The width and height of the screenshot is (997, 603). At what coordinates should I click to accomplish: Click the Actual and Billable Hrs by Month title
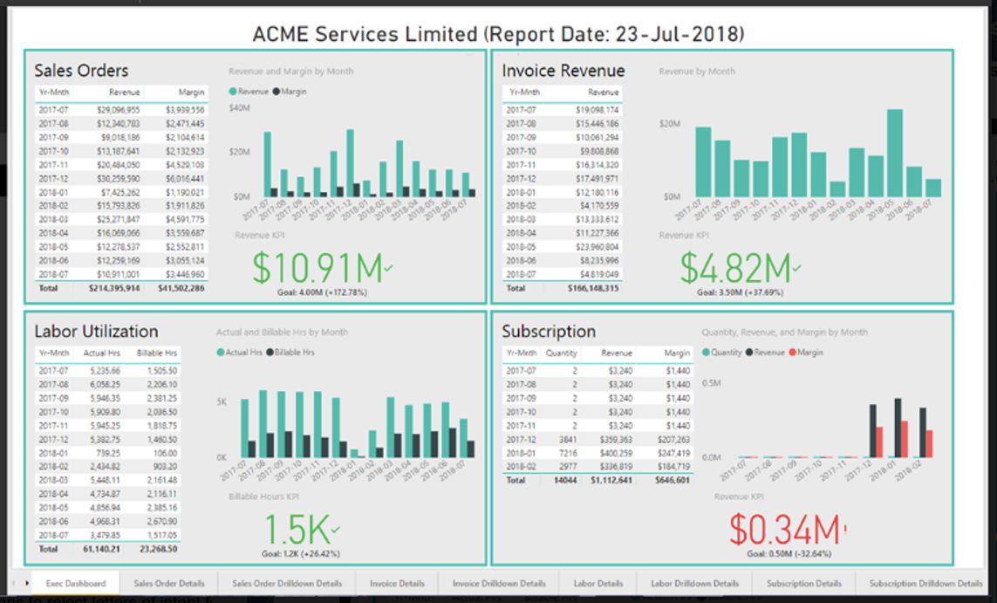(282, 332)
